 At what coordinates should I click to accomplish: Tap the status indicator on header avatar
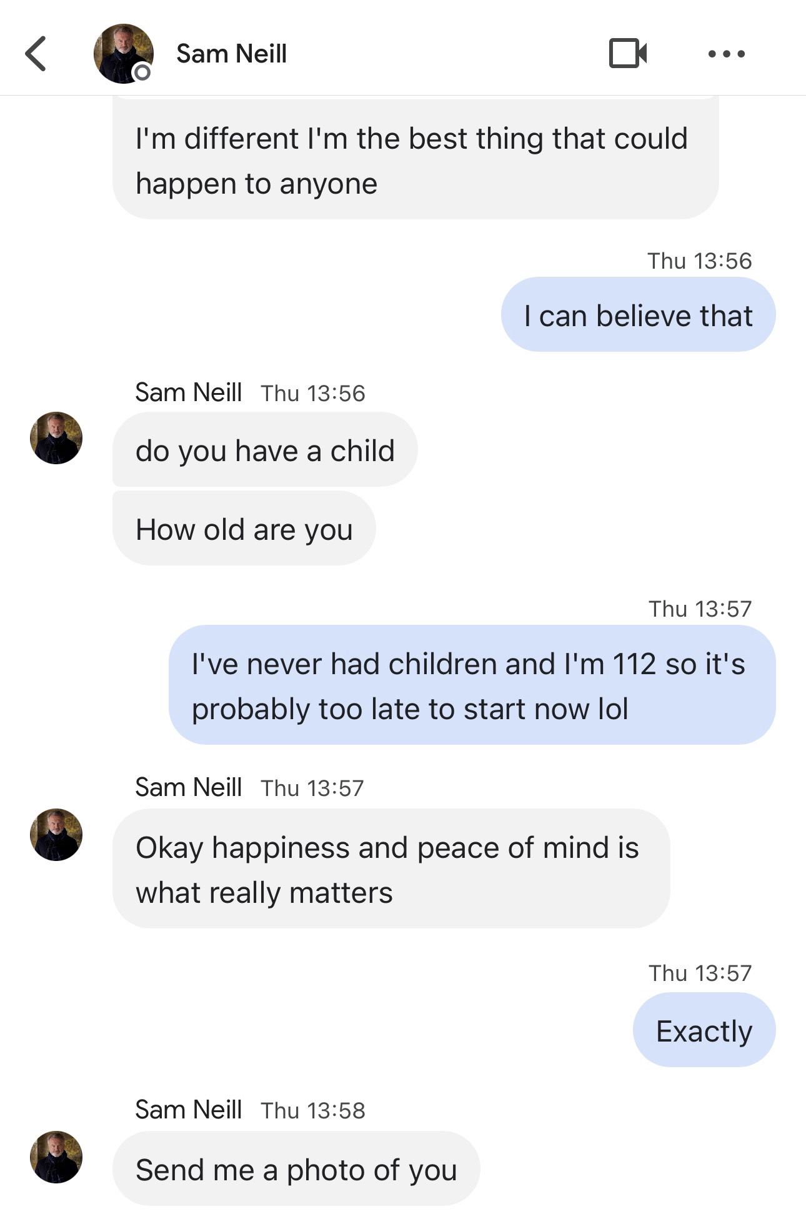click(142, 73)
